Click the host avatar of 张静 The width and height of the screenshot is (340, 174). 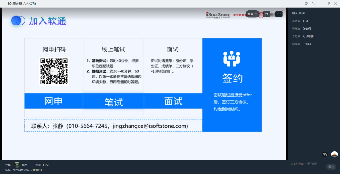[x=17, y=165]
